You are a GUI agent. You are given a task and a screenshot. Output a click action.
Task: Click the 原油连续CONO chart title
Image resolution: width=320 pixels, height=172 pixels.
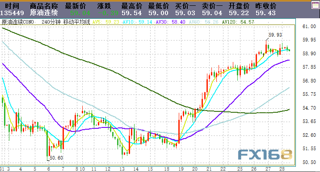coord(18,22)
